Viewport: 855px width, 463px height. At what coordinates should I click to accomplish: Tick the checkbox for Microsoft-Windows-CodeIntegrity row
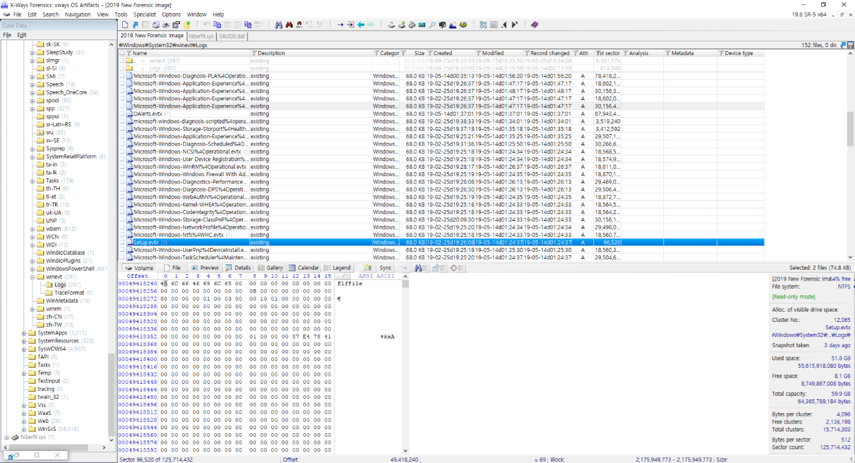click(122, 212)
